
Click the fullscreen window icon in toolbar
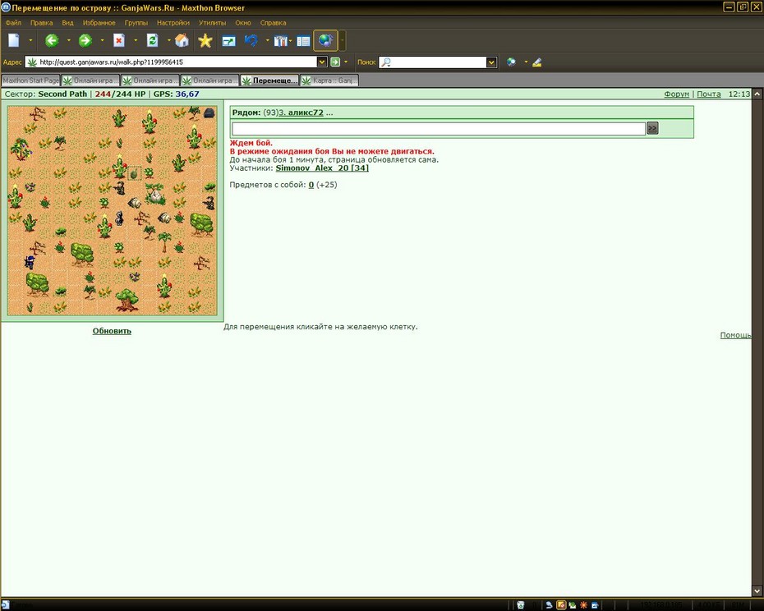[x=228, y=41]
